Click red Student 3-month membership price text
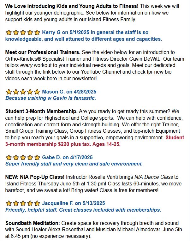 click(x=95, y=141)
